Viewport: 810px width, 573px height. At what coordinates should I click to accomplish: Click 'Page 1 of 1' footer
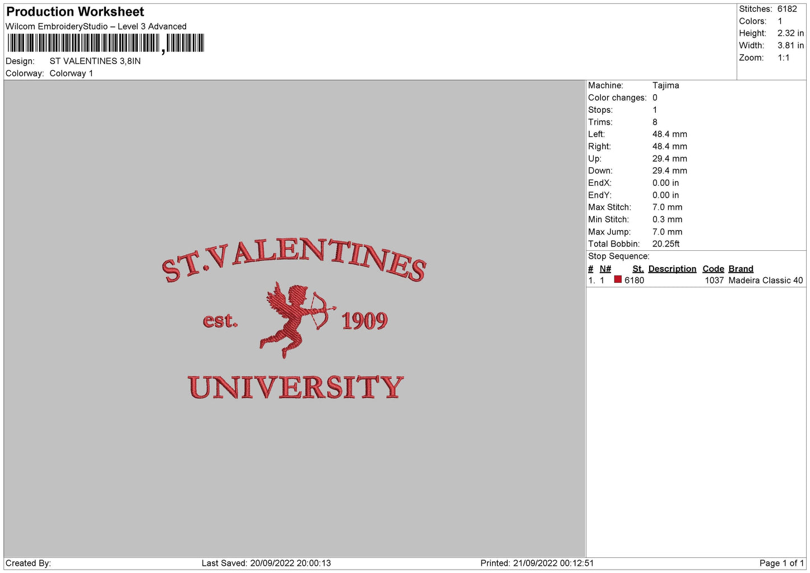tap(781, 563)
